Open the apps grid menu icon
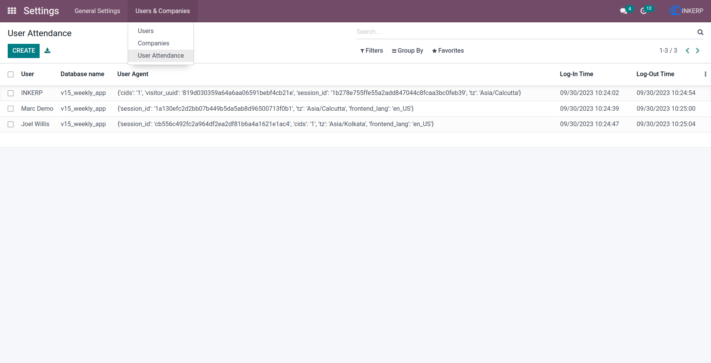This screenshot has height=363, width=711. tap(12, 11)
